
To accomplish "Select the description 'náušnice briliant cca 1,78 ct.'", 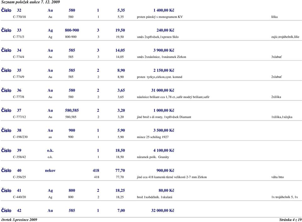I will coord(156,97).
